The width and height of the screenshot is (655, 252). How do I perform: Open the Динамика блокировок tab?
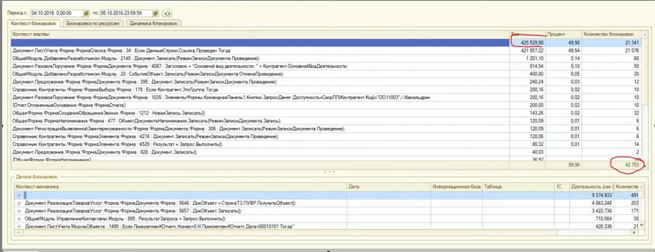point(154,23)
